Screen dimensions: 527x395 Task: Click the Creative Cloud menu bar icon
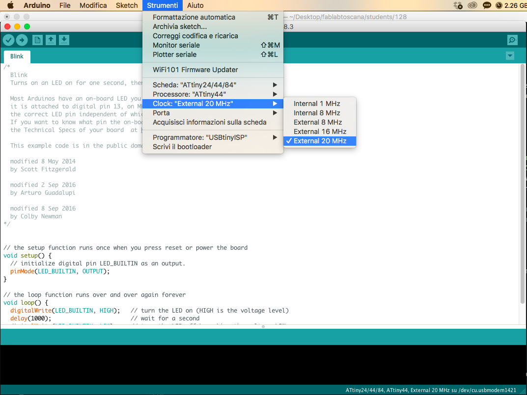pyautogui.click(x=472, y=5)
